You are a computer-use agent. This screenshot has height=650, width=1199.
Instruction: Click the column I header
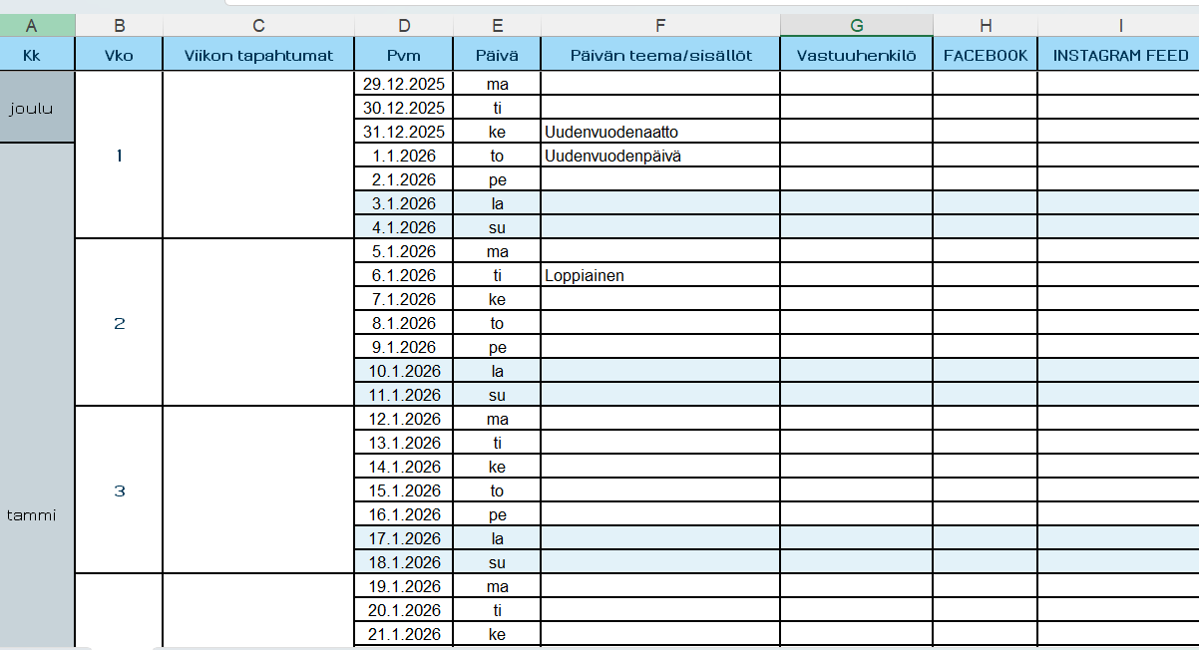point(1119,25)
